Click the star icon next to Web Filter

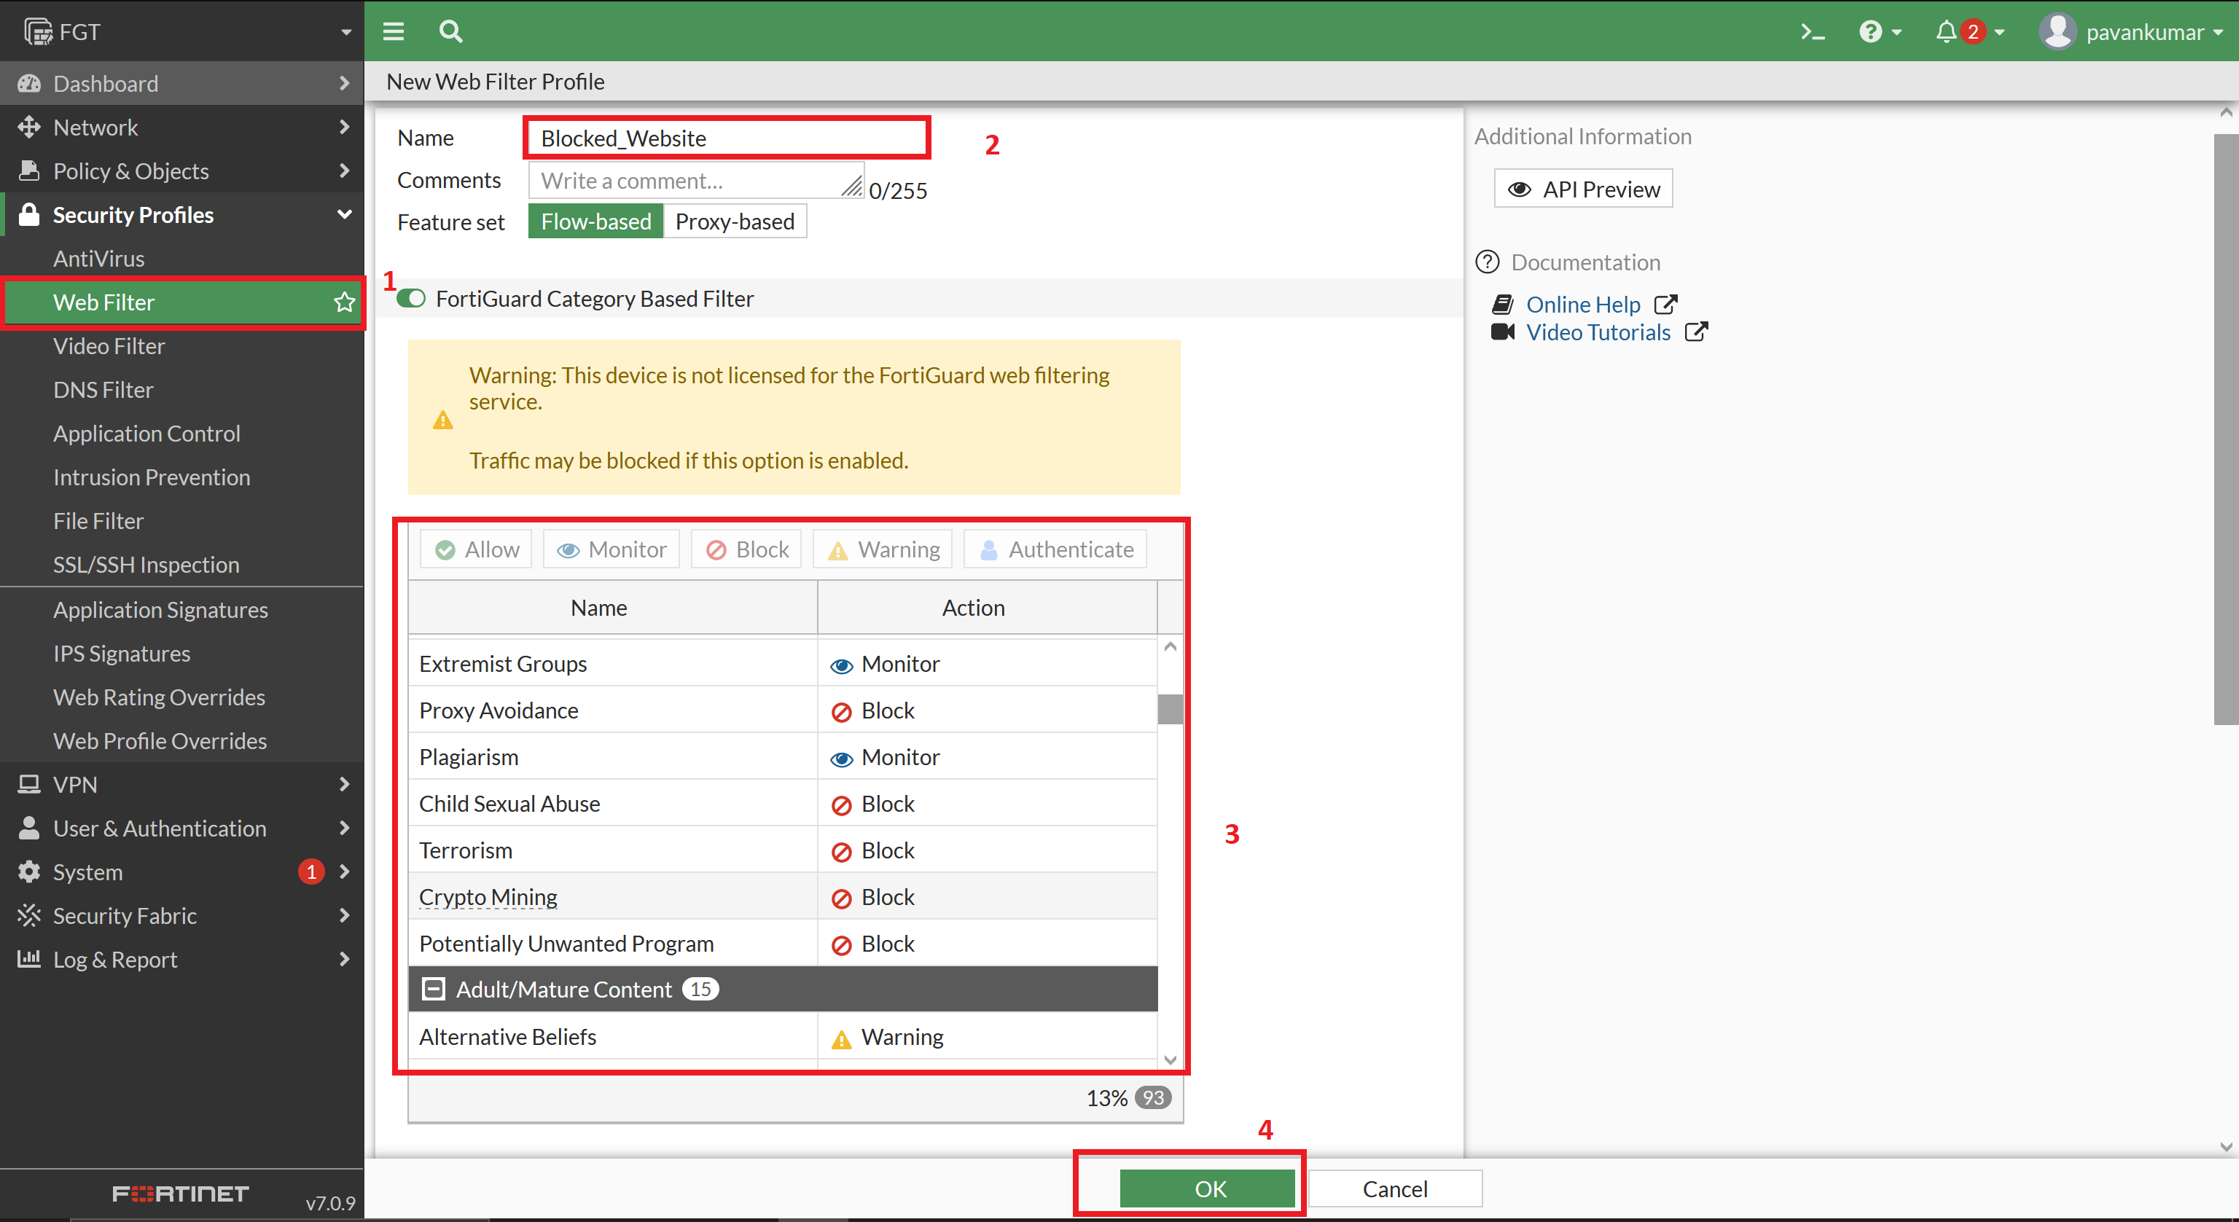point(343,302)
